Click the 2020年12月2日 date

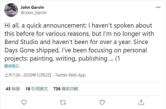pos(37,75)
